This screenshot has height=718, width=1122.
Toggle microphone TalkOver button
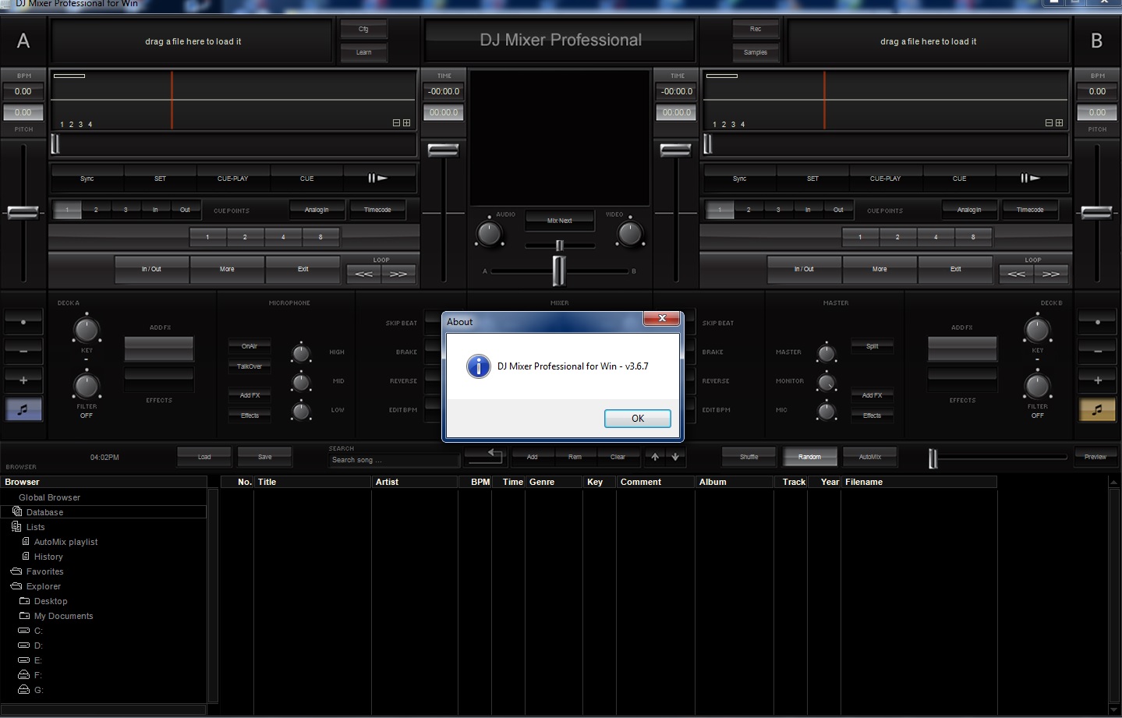(x=250, y=366)
